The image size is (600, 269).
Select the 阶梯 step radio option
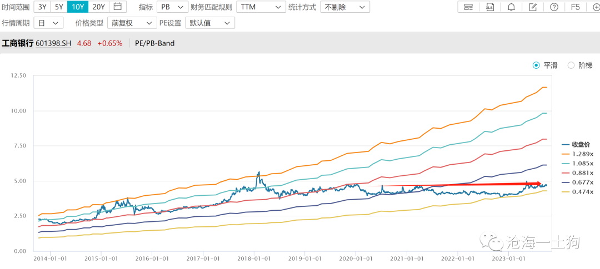tap(571, 65)
